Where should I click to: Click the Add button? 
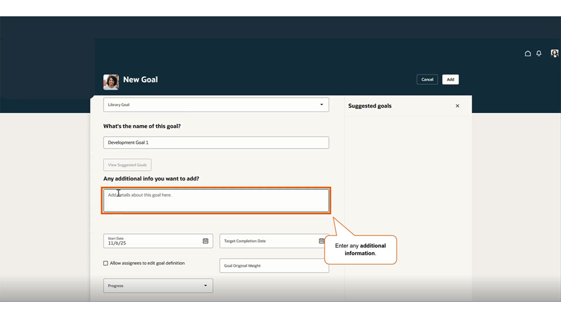click(450, 79)
